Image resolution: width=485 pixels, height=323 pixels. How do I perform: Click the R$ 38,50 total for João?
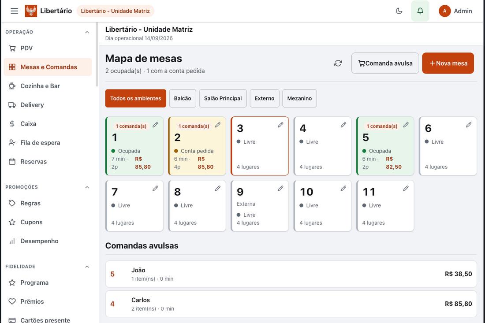[459, 274]
